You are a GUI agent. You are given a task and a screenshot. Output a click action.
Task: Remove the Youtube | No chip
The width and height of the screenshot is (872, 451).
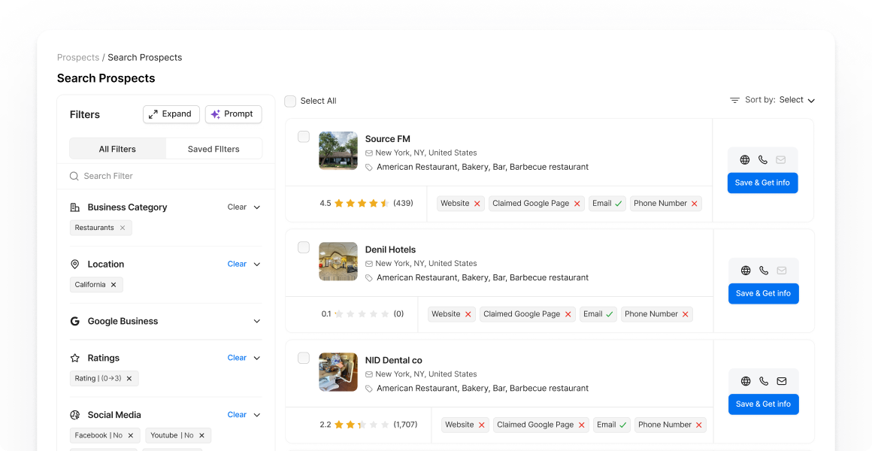(x=202, y=435)
